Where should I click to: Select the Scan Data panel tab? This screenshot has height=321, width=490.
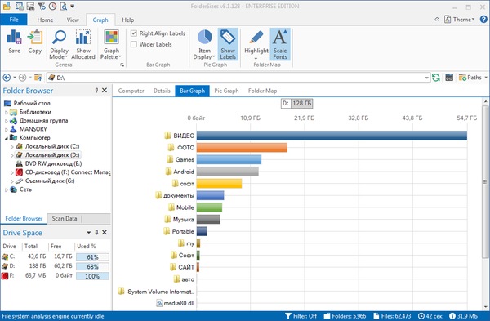pyautogui.click(x=64, y=218)
